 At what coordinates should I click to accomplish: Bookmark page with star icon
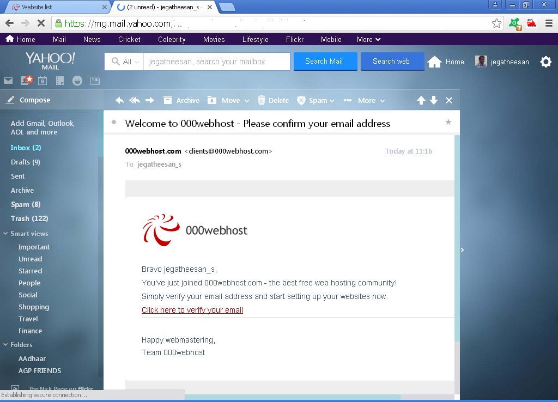pos(496,23)
